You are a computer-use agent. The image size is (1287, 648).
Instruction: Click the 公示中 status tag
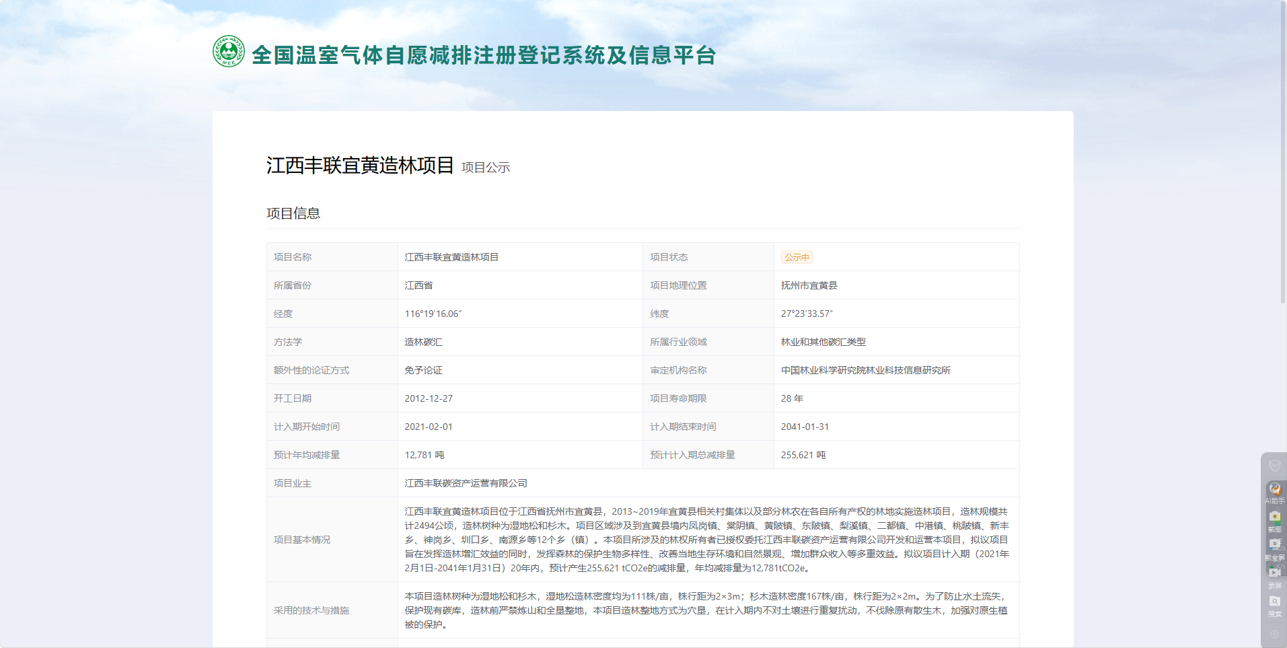click(797, 257)
